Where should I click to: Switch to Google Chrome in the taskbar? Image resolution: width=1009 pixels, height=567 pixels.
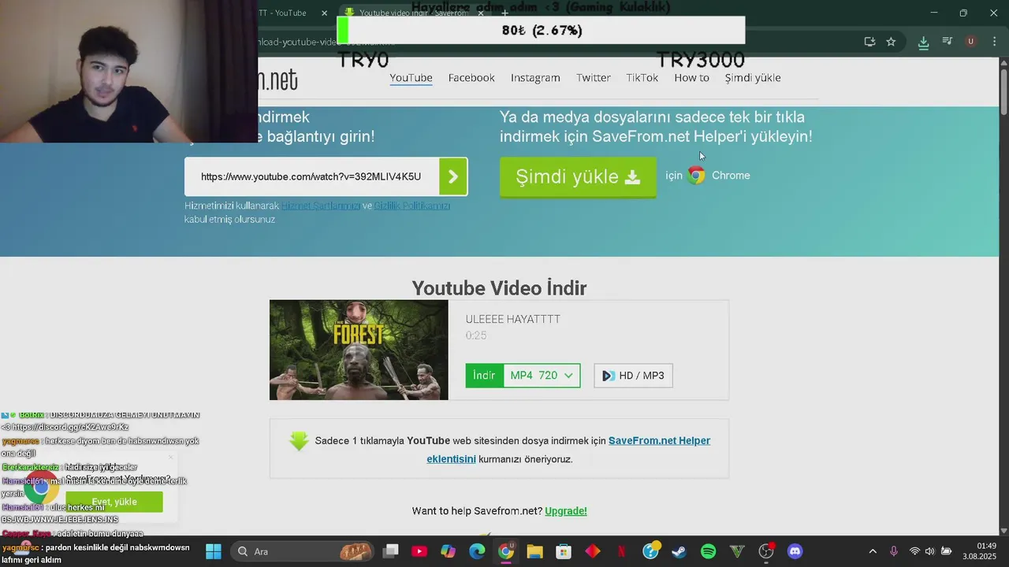506,551
